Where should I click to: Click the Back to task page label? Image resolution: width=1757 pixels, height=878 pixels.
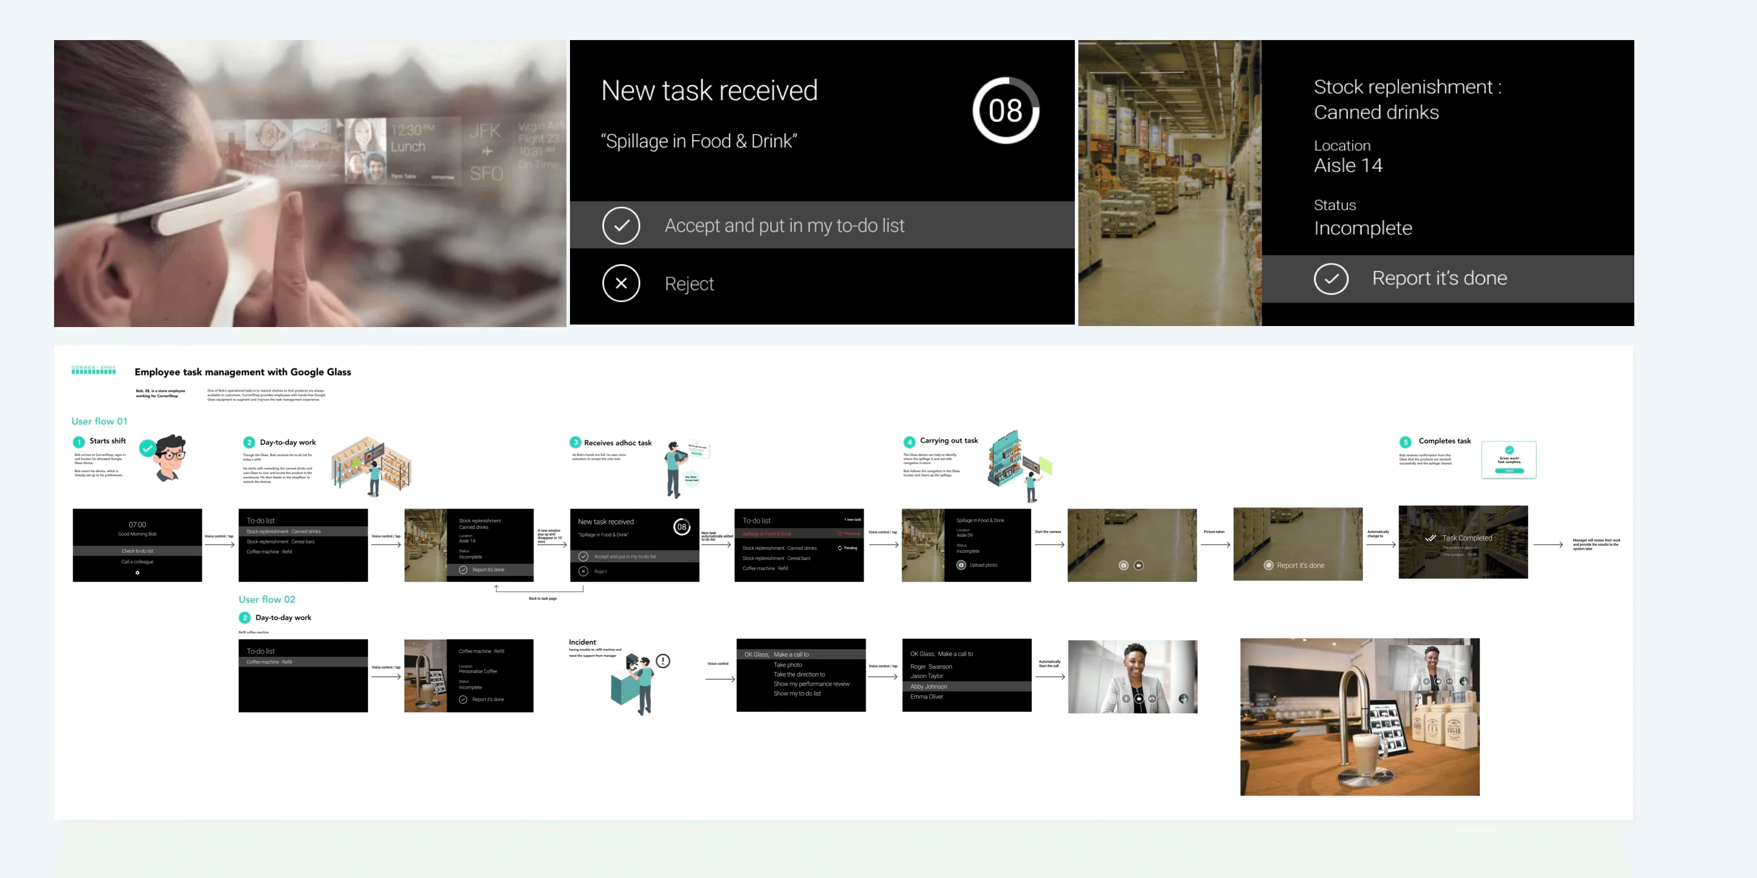click(x=542, y=599)
